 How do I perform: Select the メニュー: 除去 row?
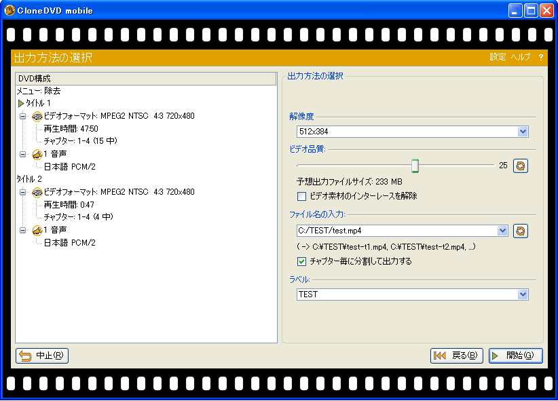click(39, 91)
